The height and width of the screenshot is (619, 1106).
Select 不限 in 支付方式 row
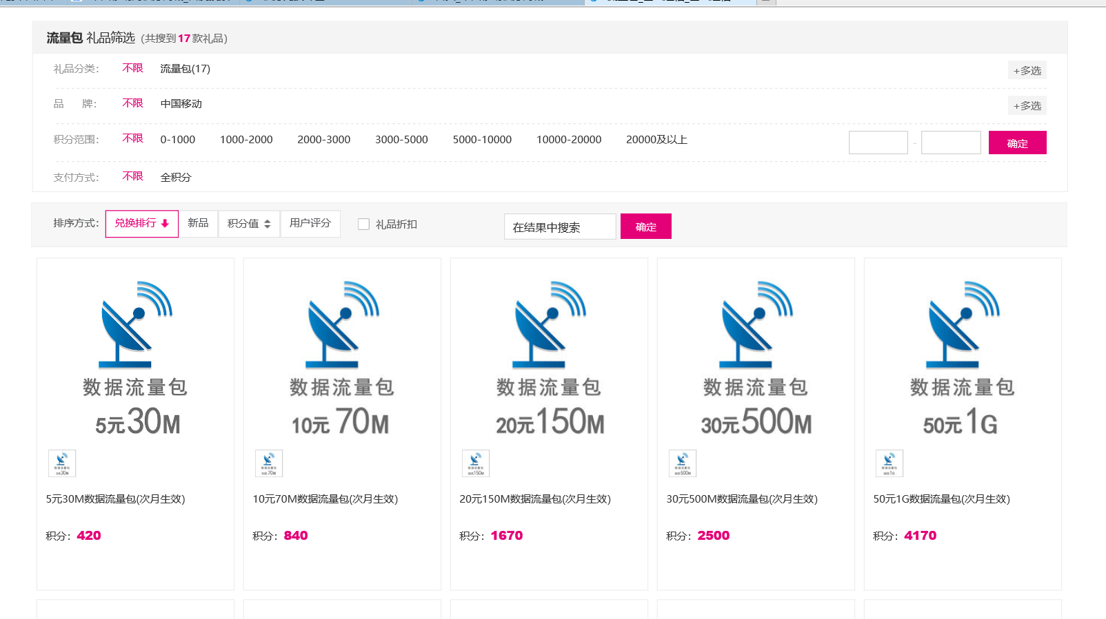pos(132,176)
